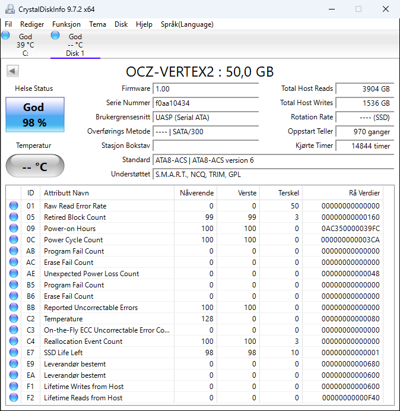Screen dimensions: 400x411
Task: Click status orb for Reported Uncorrectable Errors
Action: 14,307
